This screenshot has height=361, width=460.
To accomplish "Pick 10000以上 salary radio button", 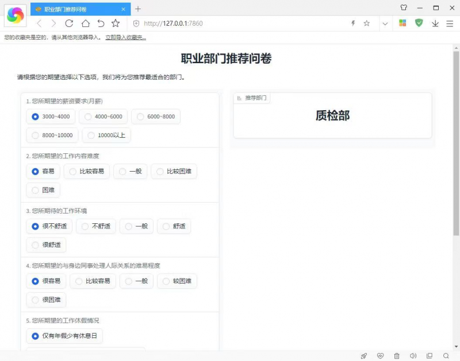I will [x=106, y=135].
